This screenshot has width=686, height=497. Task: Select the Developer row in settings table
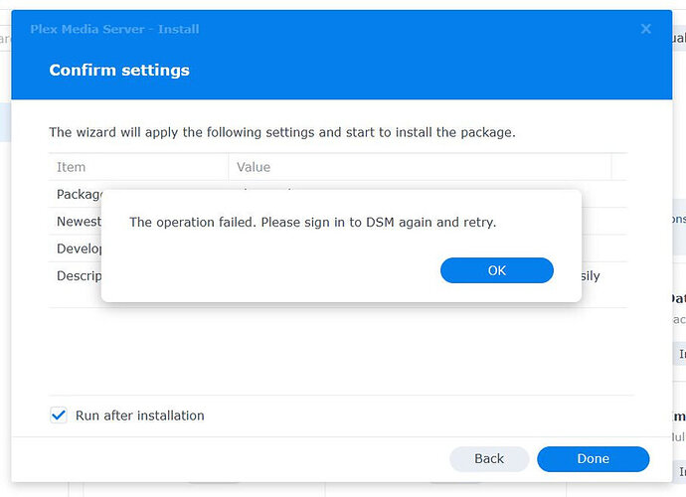78,248
